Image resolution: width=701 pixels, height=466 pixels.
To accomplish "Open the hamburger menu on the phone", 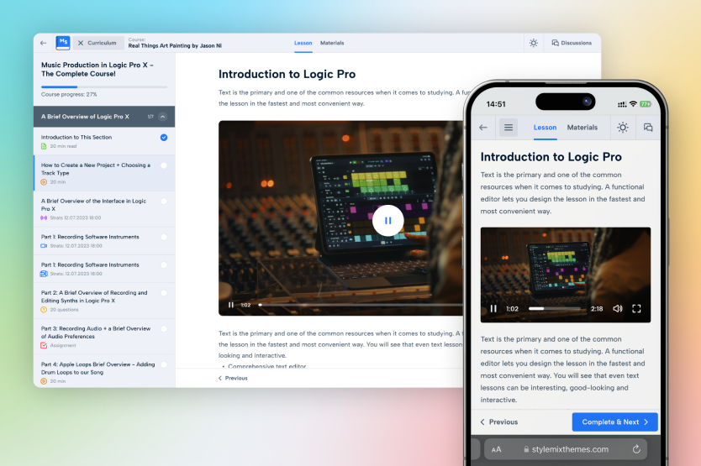I will pos(508,128).
